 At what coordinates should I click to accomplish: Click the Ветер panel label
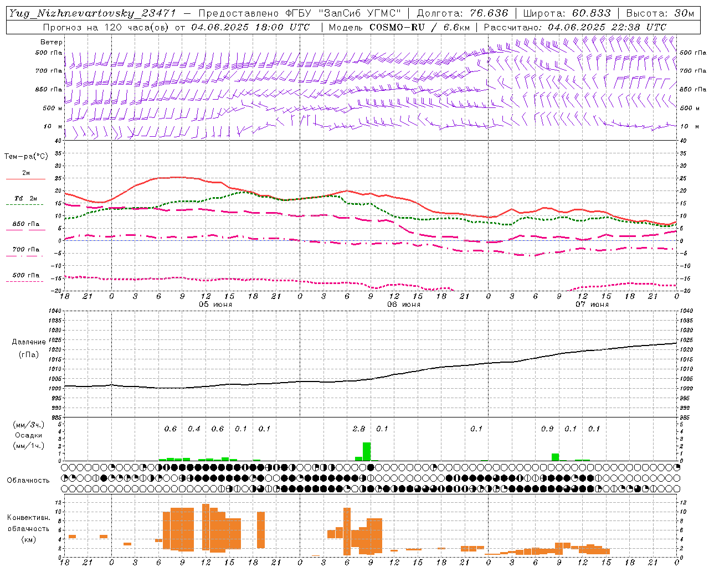(x=52, y=42)
